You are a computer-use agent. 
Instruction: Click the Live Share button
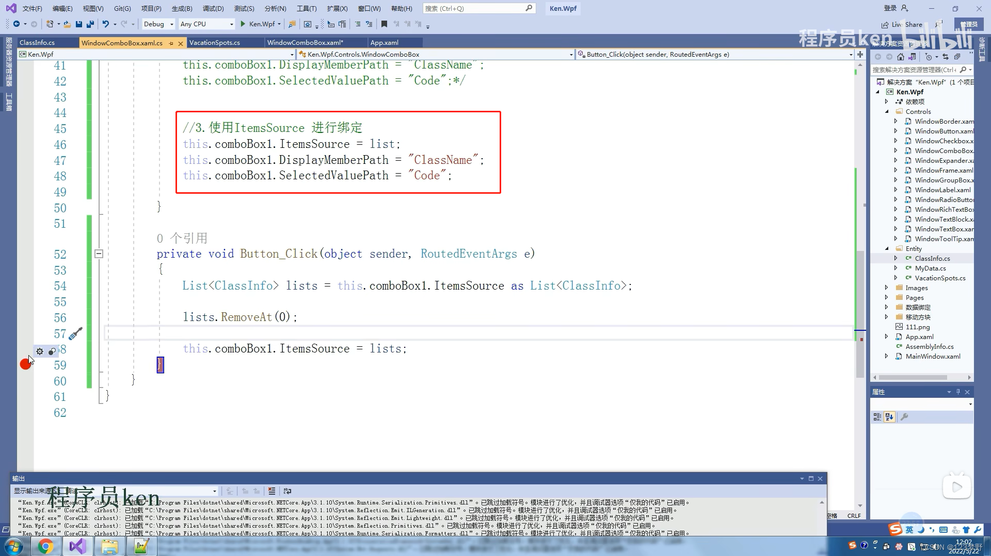tap(902, 24)
